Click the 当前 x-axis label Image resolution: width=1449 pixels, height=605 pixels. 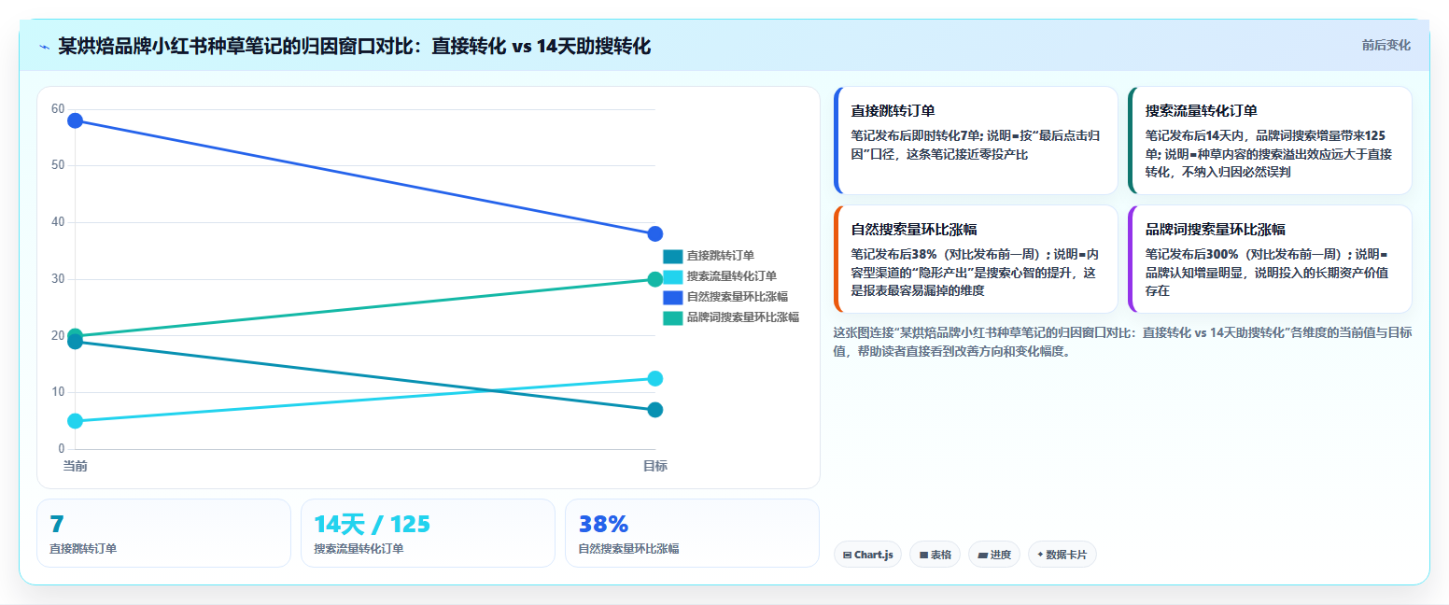point(76,466)
